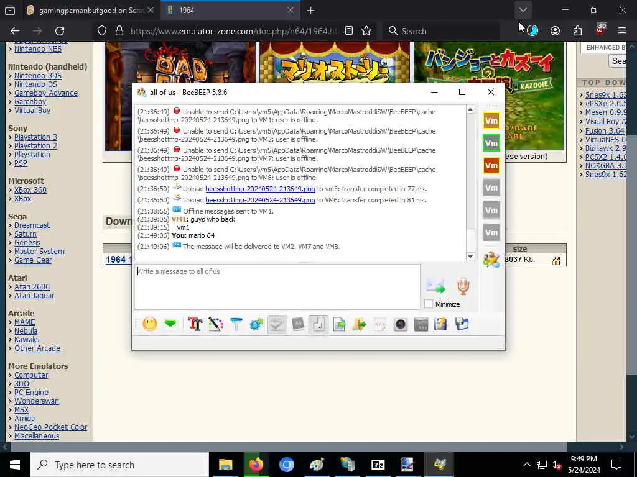Open Firefox extensions puzzle icon
637x477 pixels.
point(577,31)
